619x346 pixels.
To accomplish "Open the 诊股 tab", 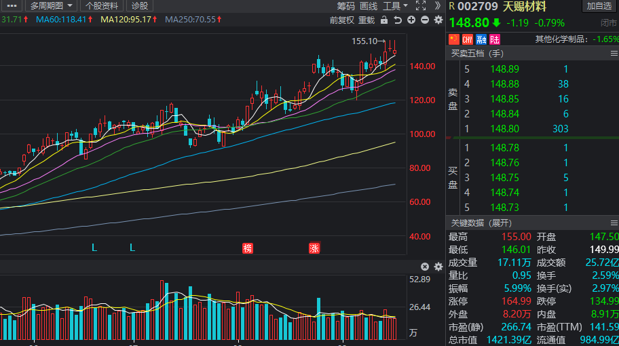I will 139,5.
